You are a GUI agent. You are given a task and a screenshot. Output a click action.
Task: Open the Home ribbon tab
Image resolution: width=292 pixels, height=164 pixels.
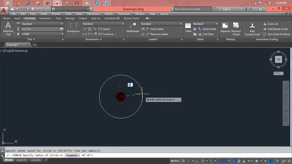pyautogui.click(x=6, y=18)
